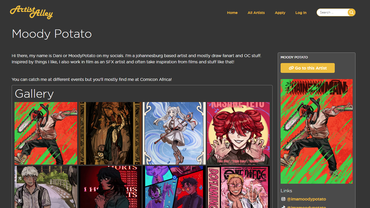Open the Home menu item
370x208 pixels.
click(232, 13)
